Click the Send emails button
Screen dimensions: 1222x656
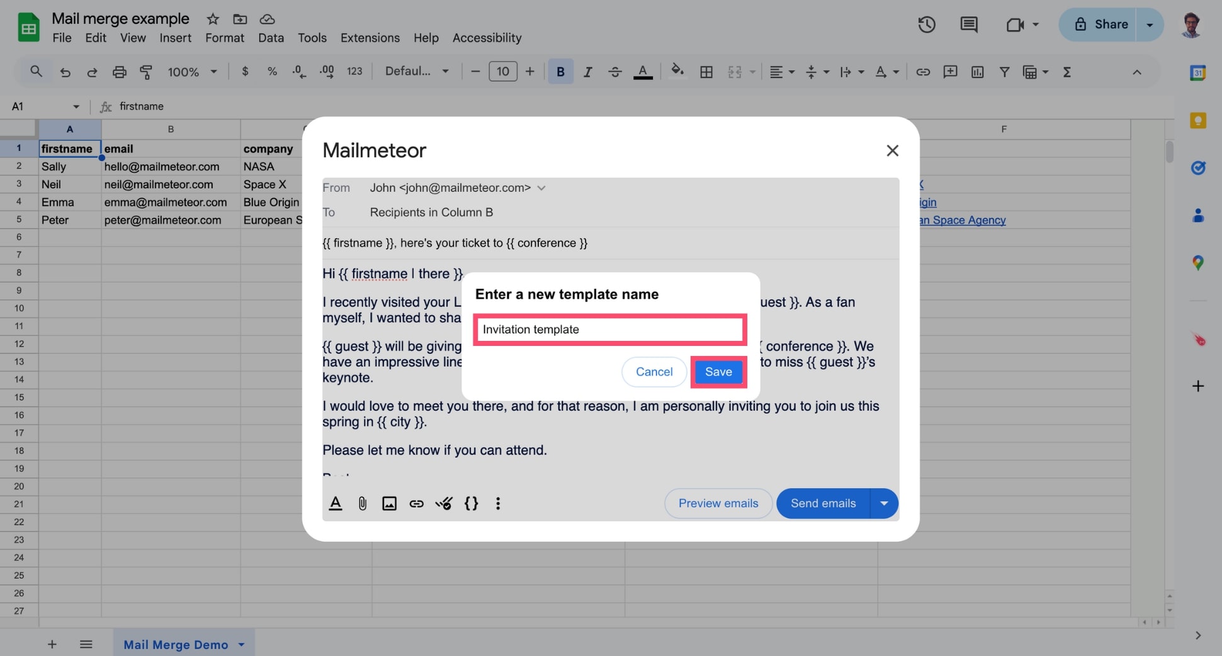coord(823,503)
